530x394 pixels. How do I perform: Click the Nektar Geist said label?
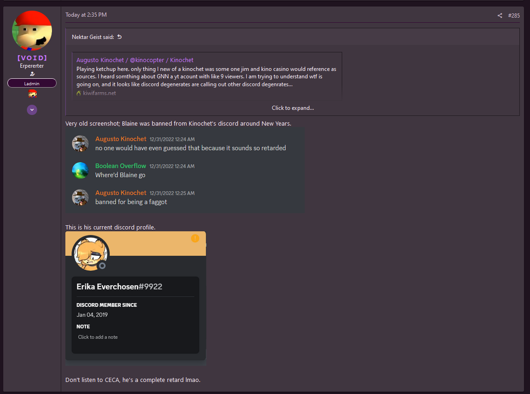click(x=93, y=37)
